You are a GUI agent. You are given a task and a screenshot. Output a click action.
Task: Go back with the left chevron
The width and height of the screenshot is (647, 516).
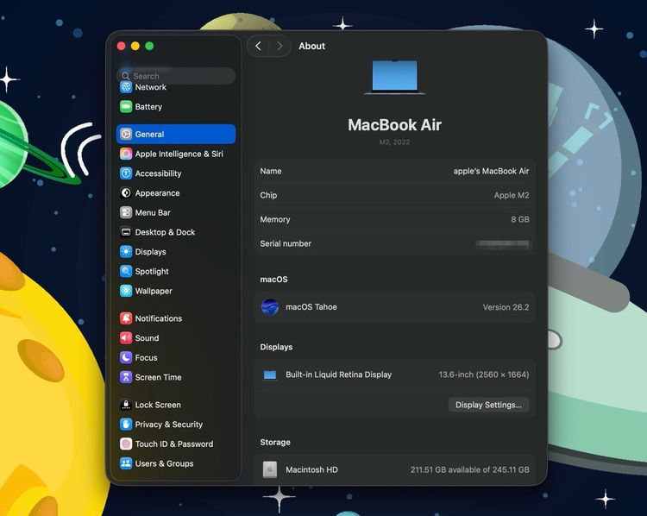(258, 46)
